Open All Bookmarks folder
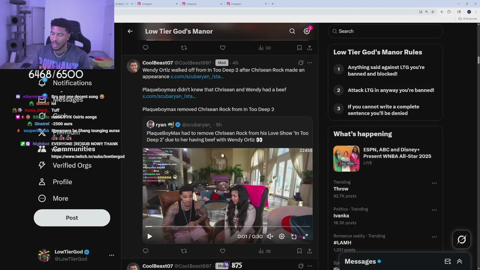Image resolution: width=480 pixels, height=270 pixels. coord(468,19)
